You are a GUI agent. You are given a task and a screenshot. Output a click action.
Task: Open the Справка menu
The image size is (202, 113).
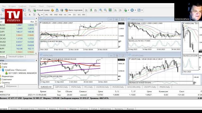(50, 6)
